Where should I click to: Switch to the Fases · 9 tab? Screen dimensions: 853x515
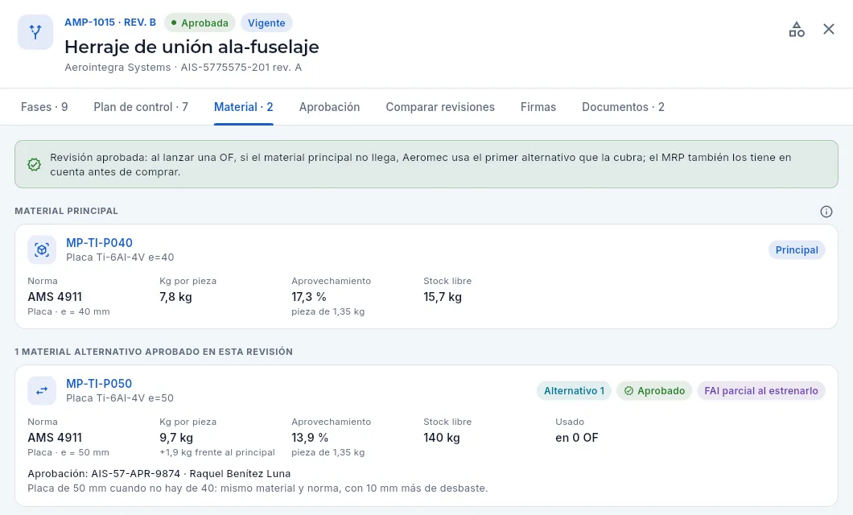point(44,107)
